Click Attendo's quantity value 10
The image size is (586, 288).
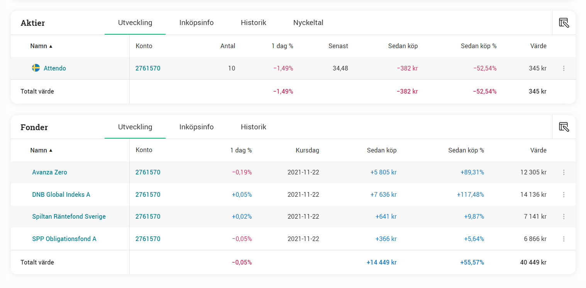click(232, 69)
